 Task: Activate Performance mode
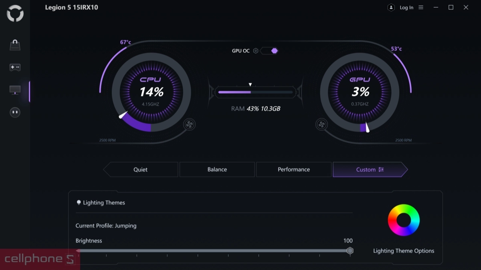[294, 170]
